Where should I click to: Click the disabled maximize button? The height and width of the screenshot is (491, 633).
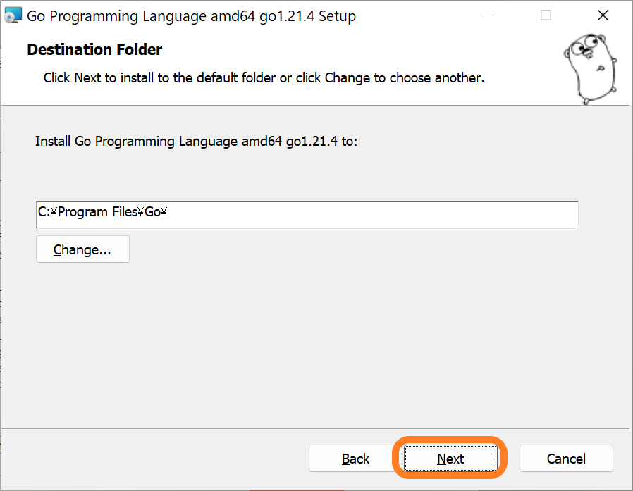(546, 15)
